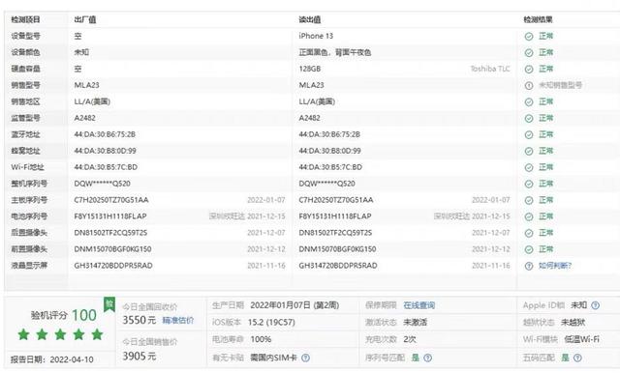The height and width of the screenshot is (373, 620).
Task: Click the green check icon in 销售地区 row
Action: click(529, 102)
